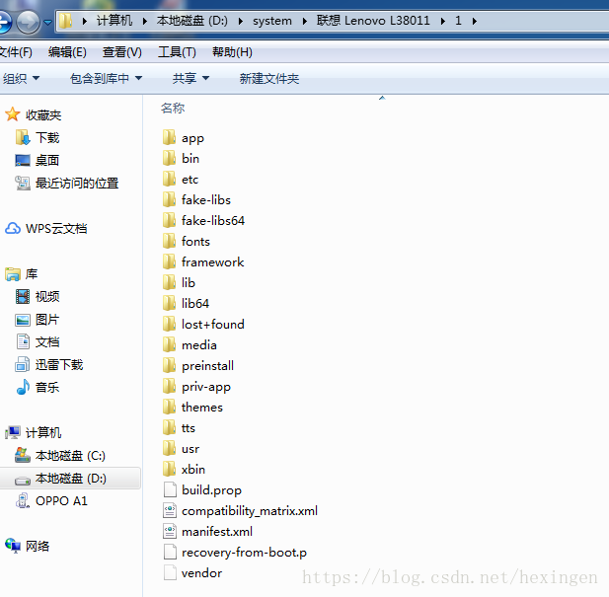Select 收藏夹 in navigation pane

(43, 114)
